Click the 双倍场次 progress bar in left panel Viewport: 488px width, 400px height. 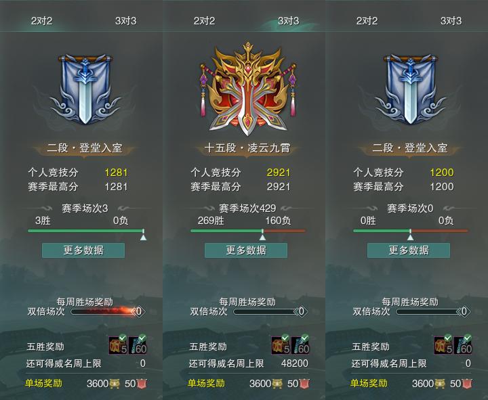coord(107,311)
